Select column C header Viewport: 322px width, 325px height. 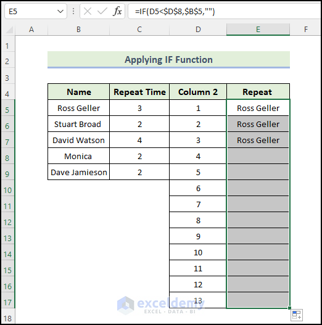click(x=139, y=30)
